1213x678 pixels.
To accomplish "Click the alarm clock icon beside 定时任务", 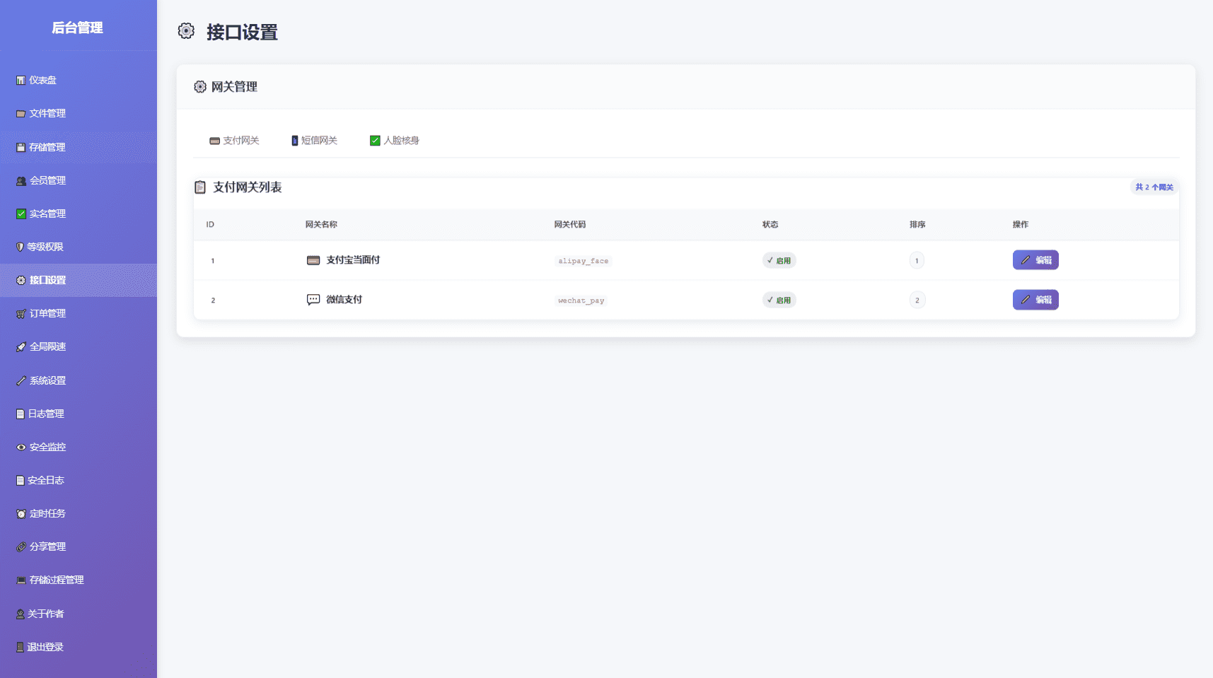I will pyautogui.click(x=21, y=514).
